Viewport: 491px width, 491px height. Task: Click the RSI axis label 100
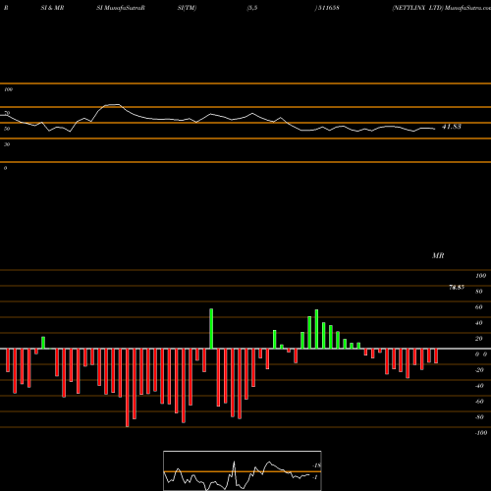pos(9,89)
